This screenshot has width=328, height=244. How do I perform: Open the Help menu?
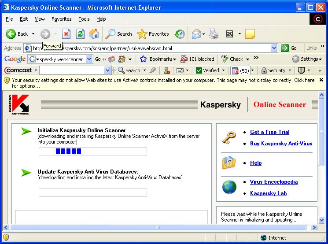(101, 19)
